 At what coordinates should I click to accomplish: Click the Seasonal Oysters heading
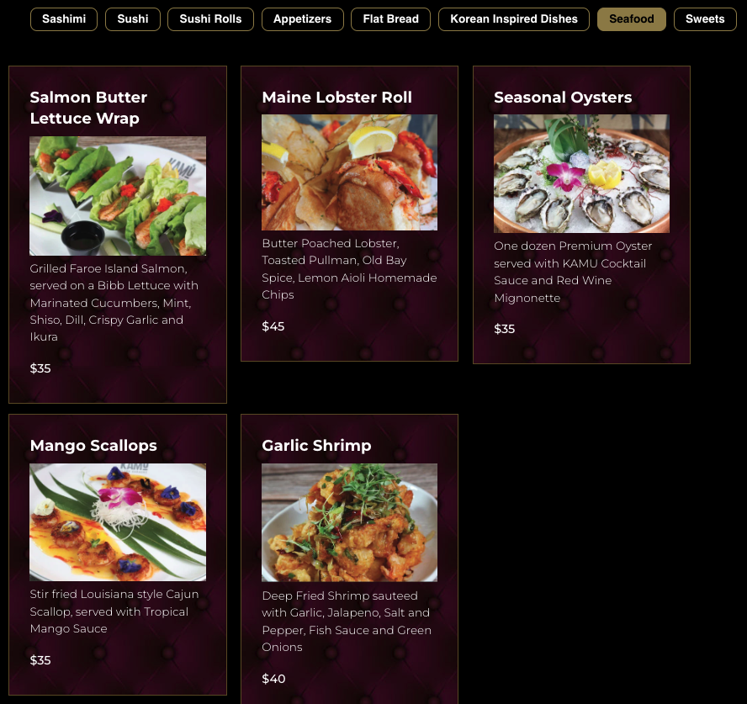(563, 98)
